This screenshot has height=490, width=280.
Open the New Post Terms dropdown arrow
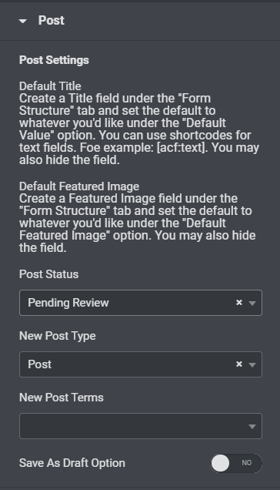point(252,427)
